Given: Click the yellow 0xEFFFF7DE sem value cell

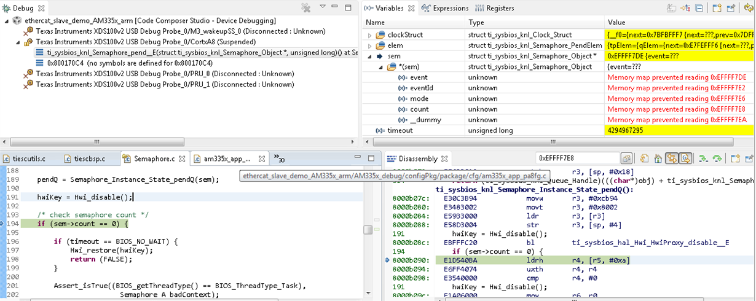Looking at the screenshot, I should pyautogui.click(x=680, y=57).
